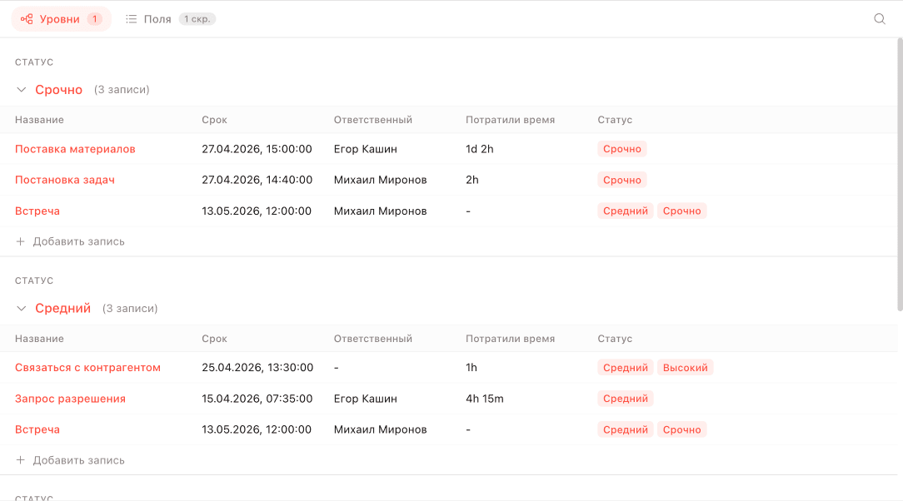
Task: Open the Уровни tab label
Action: click(59, 19)
